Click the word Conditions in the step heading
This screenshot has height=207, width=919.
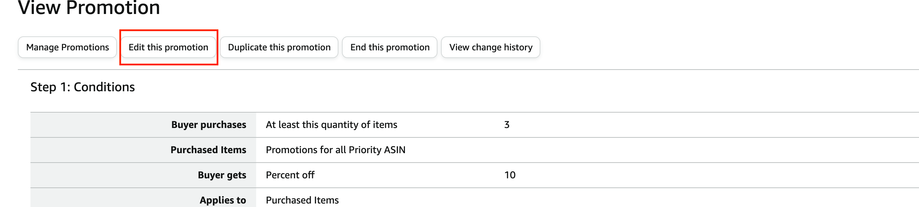pyautogui.click(x=104, y=87)
